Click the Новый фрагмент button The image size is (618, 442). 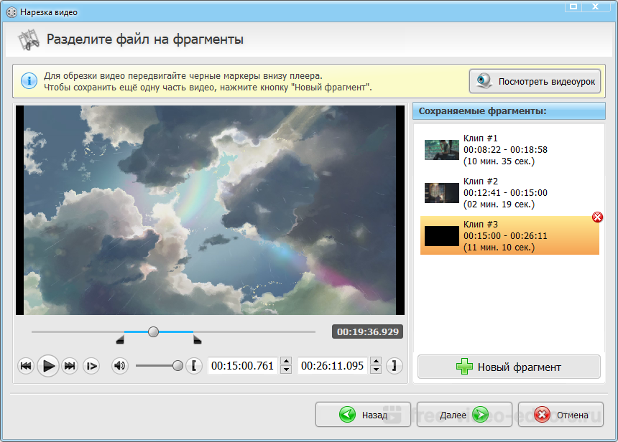(509, 367)
